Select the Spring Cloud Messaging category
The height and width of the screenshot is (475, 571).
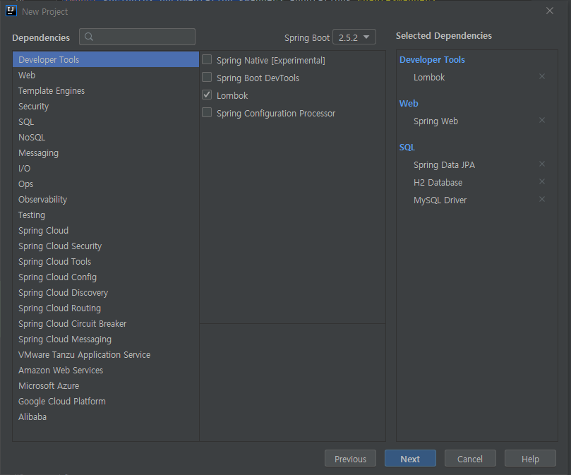click(106, 339)
